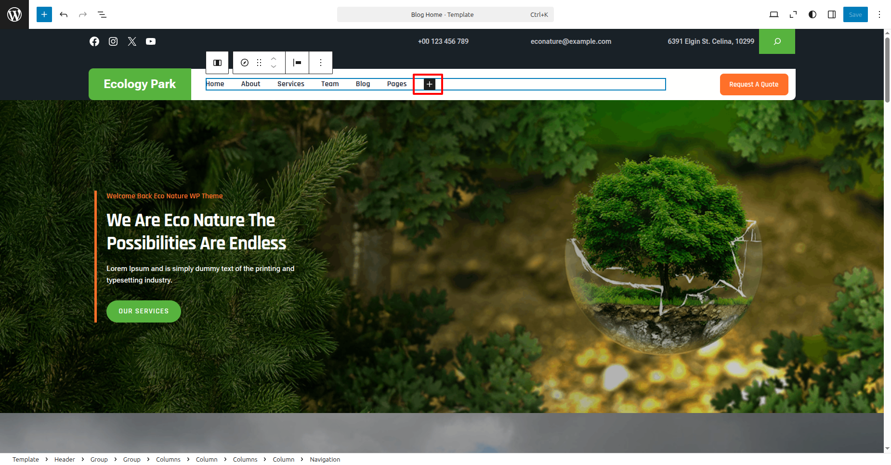Toggle the Settings sidebar

tap(832, 14)
